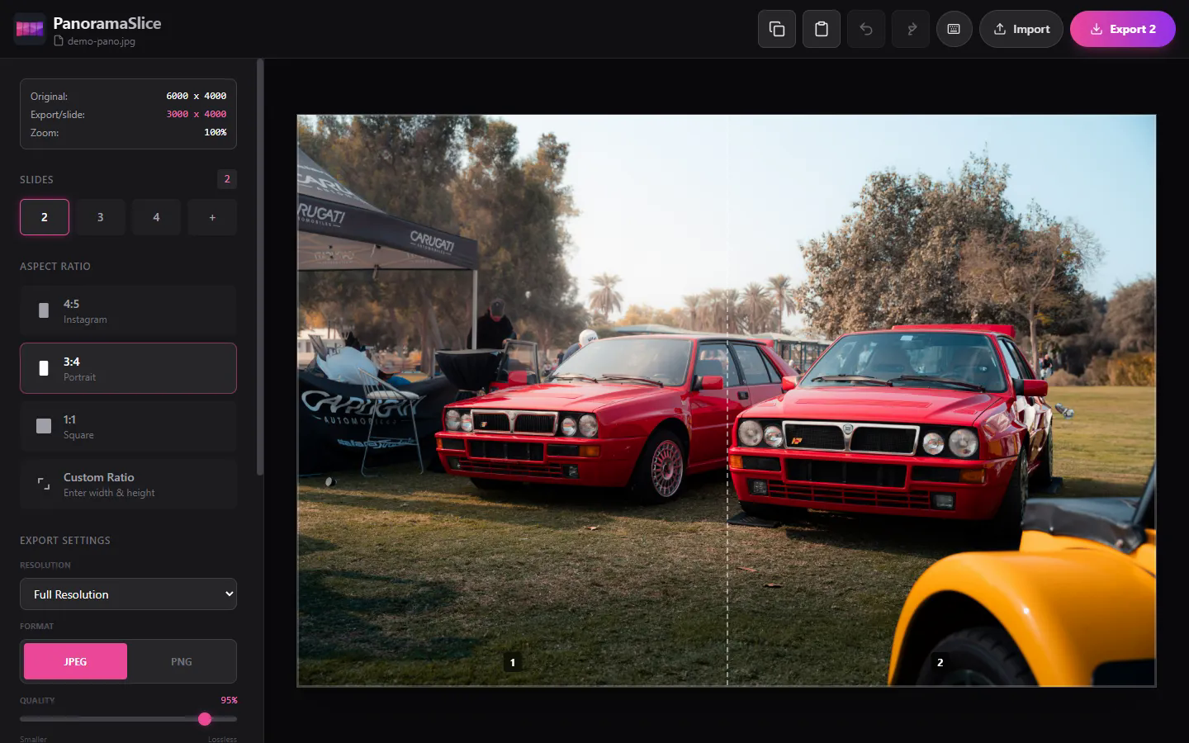Click the Export/slide value 3000 x 4000

click(197, 114)
